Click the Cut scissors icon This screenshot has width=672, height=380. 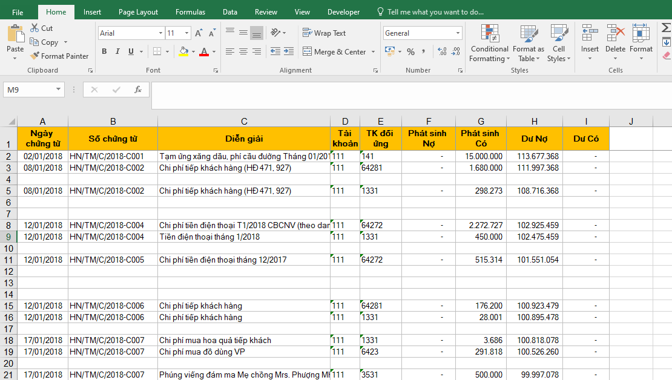(x=35, y=28)
